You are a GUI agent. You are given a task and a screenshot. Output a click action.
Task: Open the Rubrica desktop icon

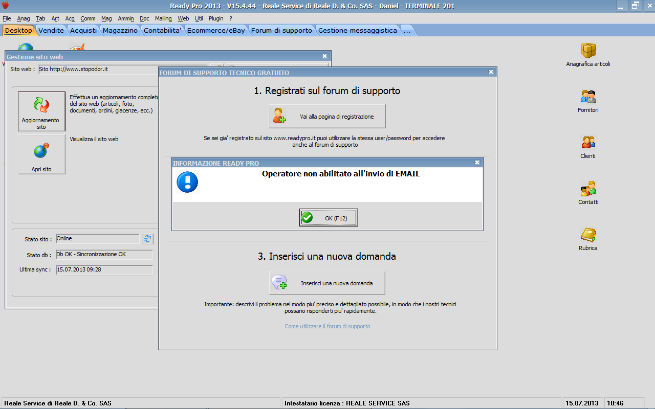588,239
